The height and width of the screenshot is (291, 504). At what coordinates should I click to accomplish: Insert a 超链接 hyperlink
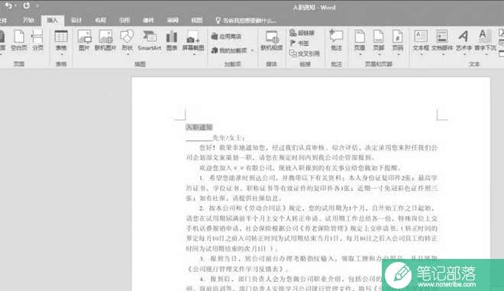[302, 33]
